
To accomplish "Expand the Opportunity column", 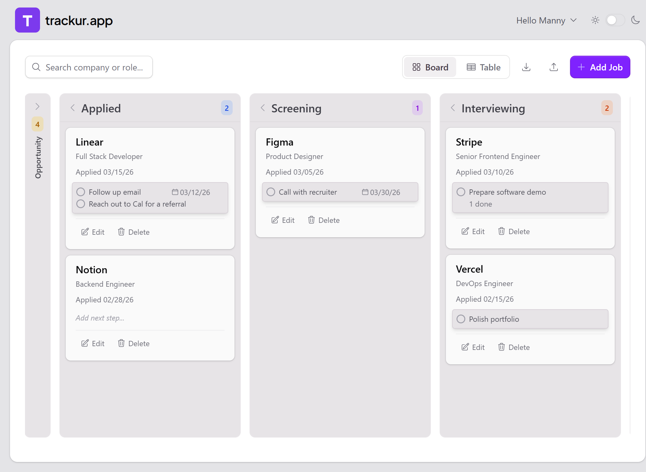I will 38,106.
